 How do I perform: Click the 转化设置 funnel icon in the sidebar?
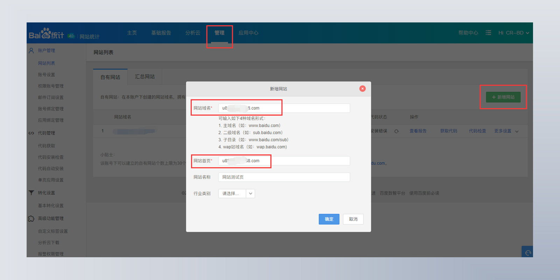(x=31, y=193)
